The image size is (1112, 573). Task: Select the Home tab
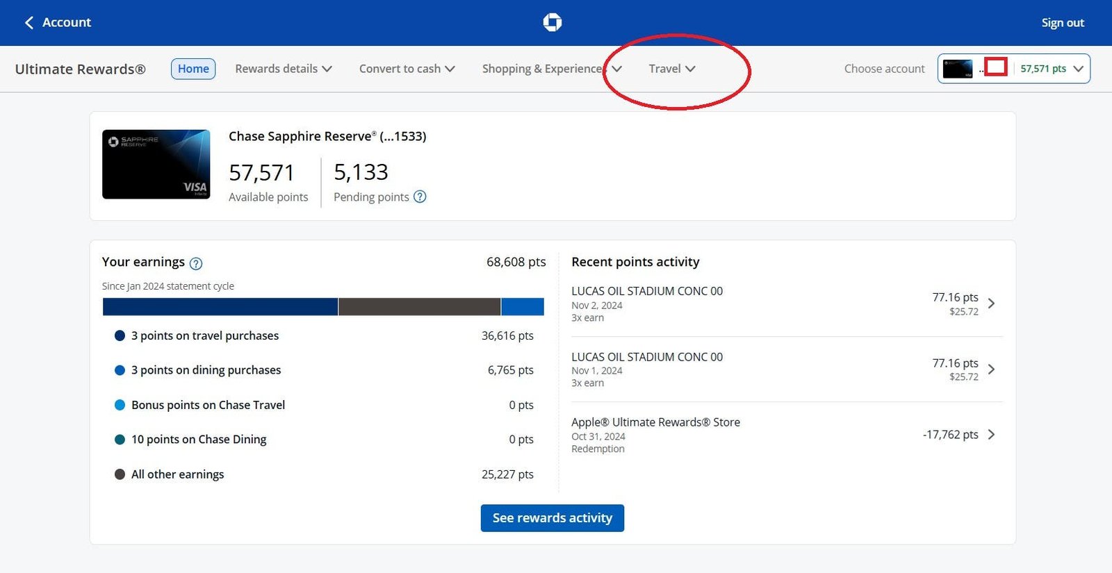193,69
